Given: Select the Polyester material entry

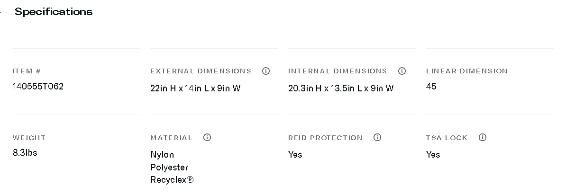Looking at the screenshot, I should pyautogui.click(x=169, y=167).
